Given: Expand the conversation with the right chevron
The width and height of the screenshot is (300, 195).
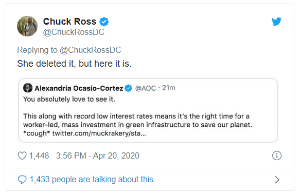Looking at the screenshot, I should coord(277,180).
